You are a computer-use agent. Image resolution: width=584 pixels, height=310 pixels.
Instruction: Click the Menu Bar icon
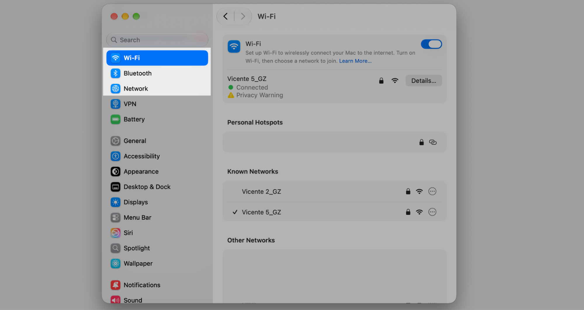tap(115, 217)
